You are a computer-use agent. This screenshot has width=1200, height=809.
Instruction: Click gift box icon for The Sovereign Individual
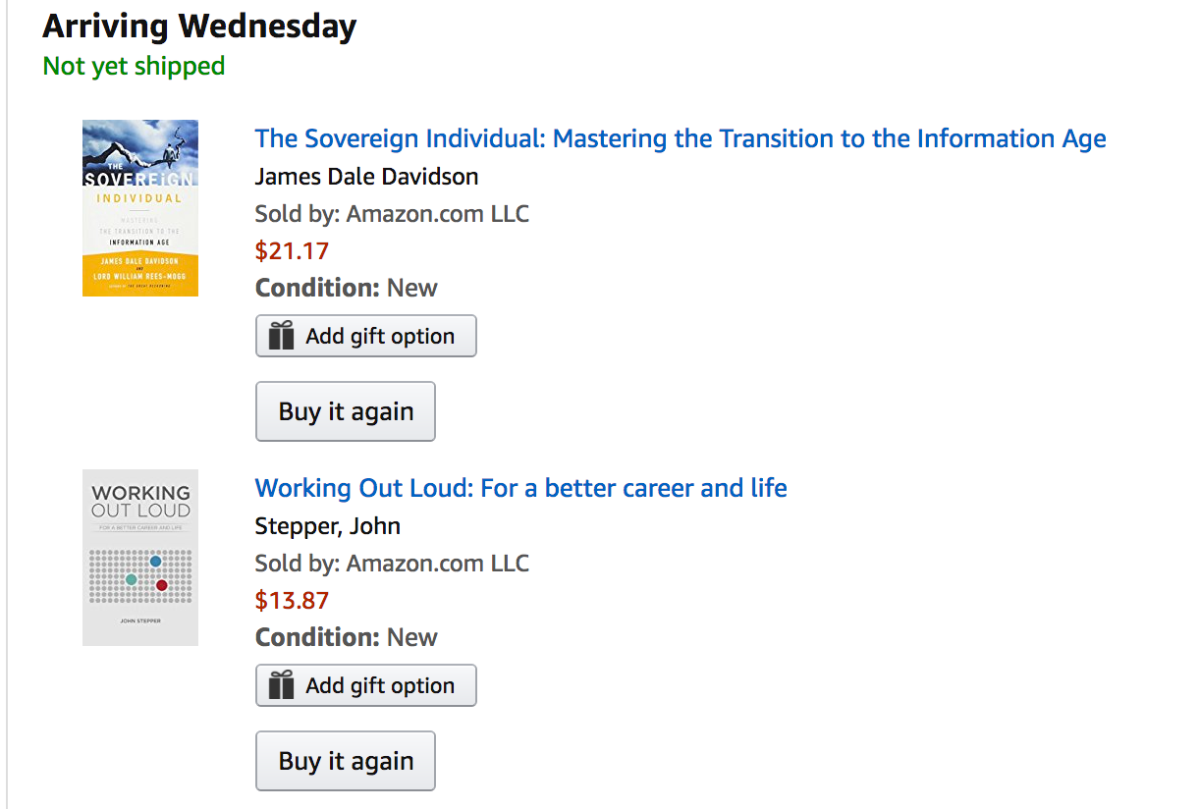[x=281, y=336]
